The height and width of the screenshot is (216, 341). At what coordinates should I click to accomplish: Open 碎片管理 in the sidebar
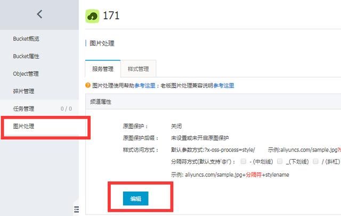(x=23, y=91)
